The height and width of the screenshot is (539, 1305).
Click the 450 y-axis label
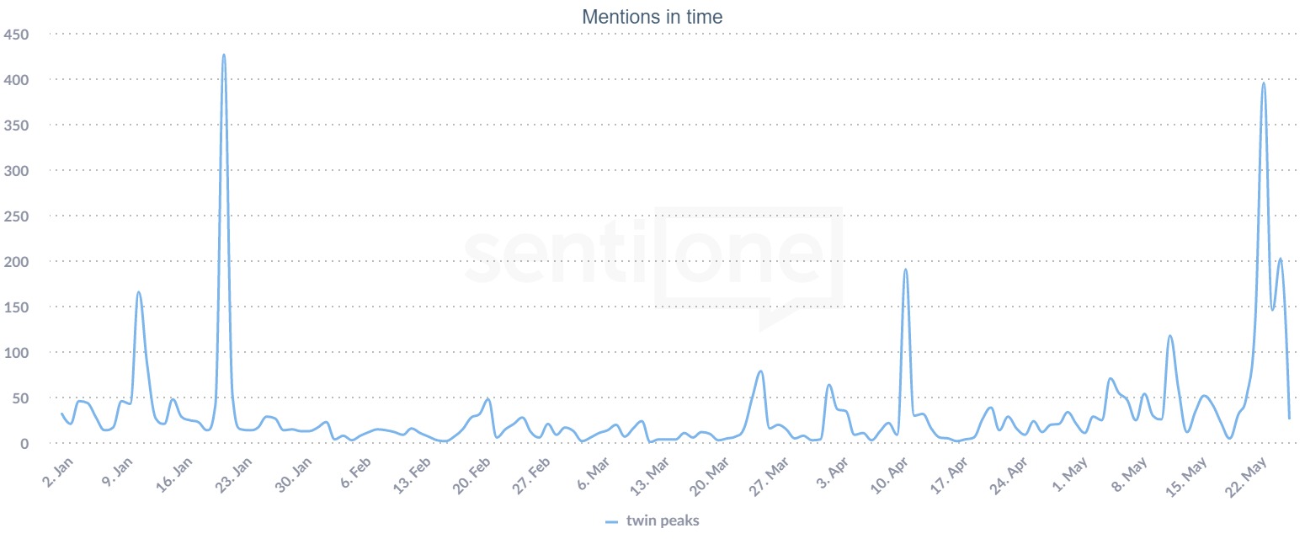click(17, 35)
